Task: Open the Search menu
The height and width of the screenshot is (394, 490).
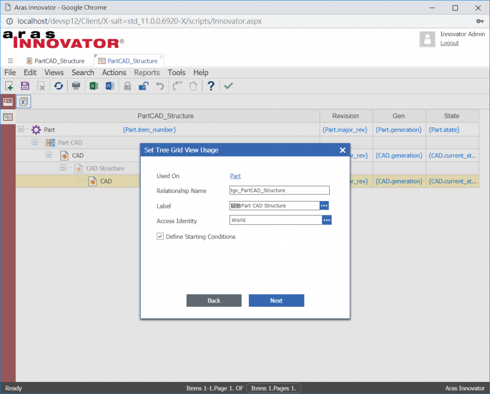Action: (82, 73)
